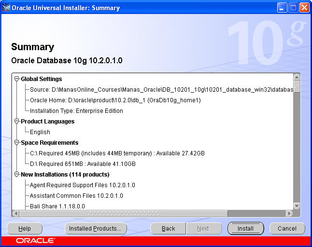Collapse the Global Settings tree node

tap(17, 79)
